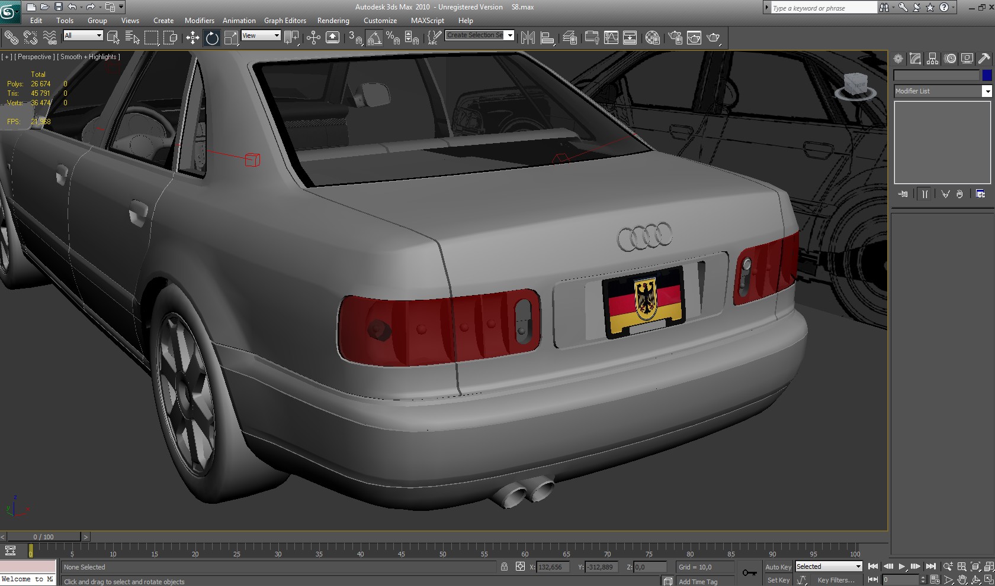Open the Modifier List dropdown
995x586 pixels.
987,91
